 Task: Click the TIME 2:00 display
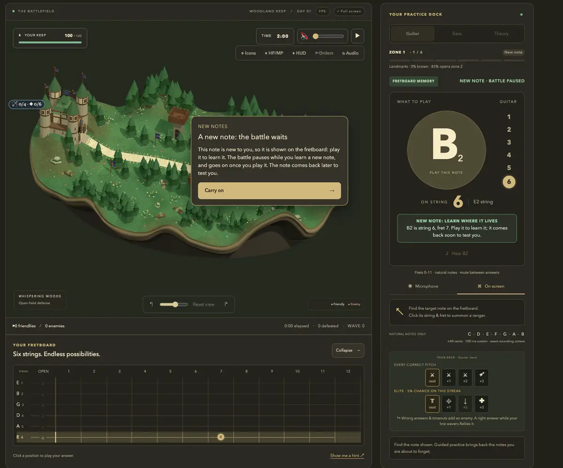coord(275,36)
